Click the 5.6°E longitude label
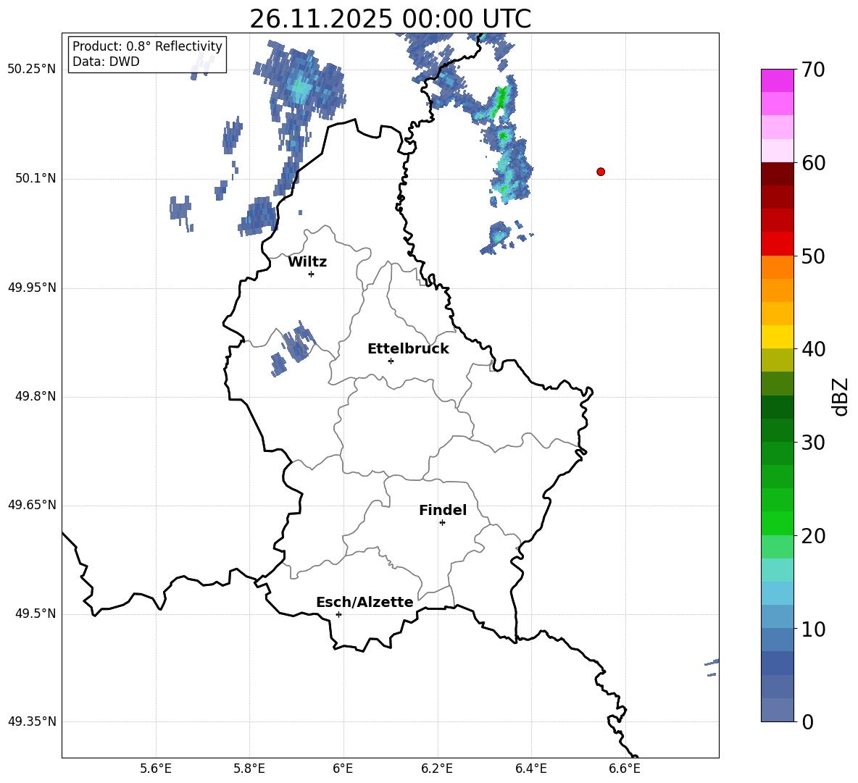Screen dimensions: 858x783 click(156, 769)
